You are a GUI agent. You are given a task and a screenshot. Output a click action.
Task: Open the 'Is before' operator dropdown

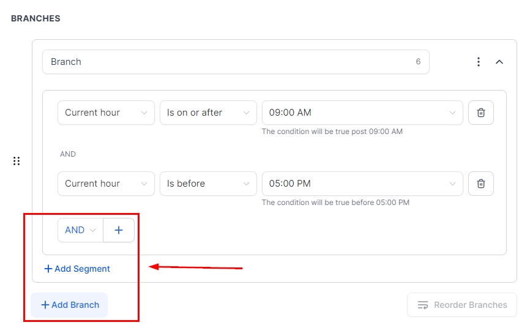tap(208, 184)
